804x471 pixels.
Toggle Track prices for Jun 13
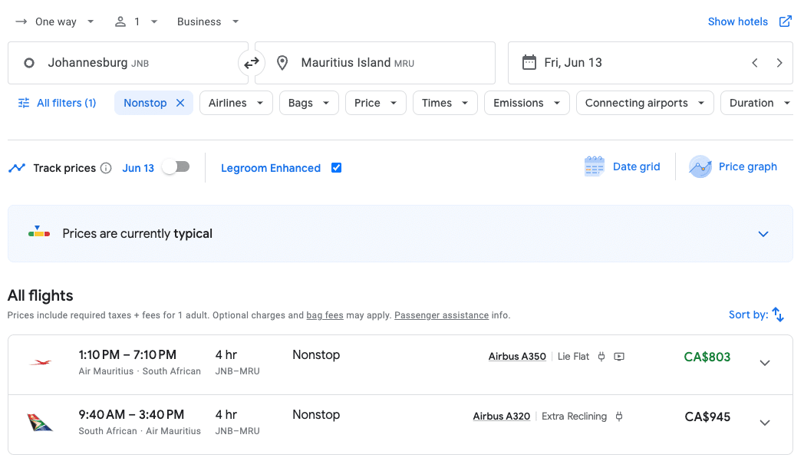click(x=176, y=167)
